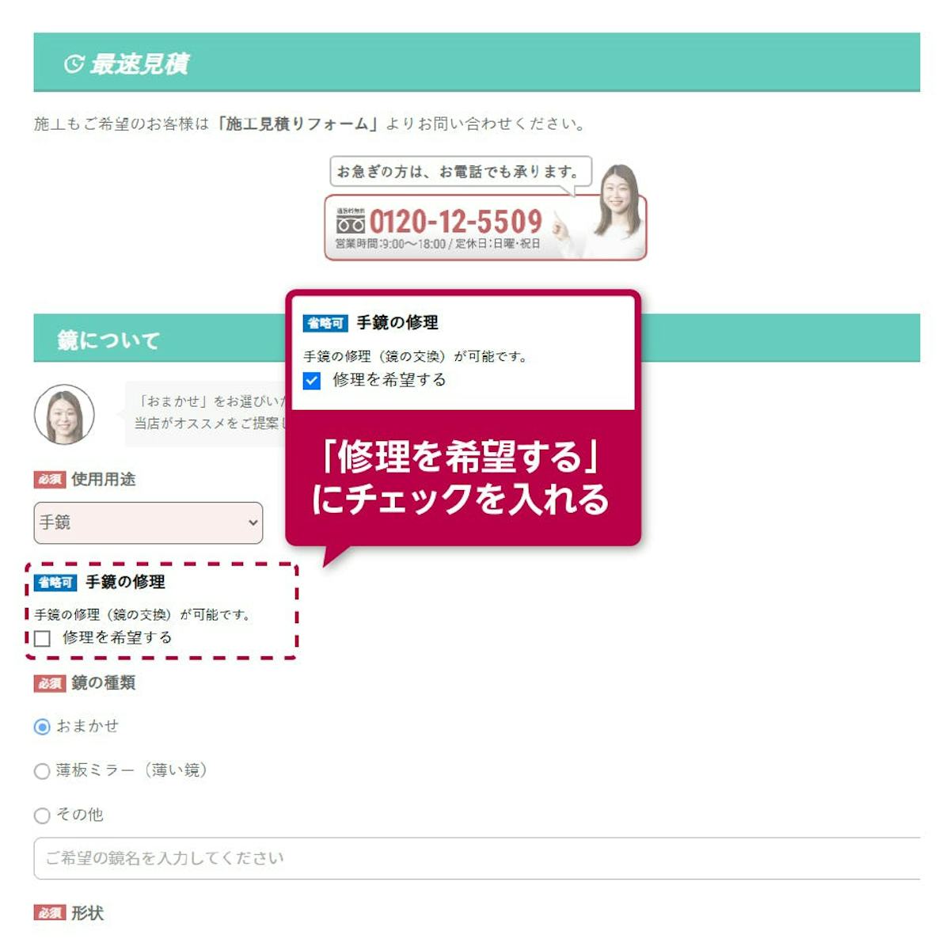950x950 pixels.
Task: Click the 最速見積 header bar
Action: coord(477,63)
